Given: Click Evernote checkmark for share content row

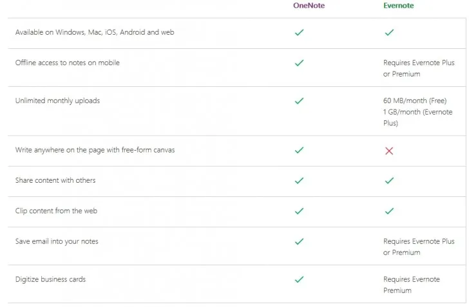Looking at the screenshot, I should 389,181.
